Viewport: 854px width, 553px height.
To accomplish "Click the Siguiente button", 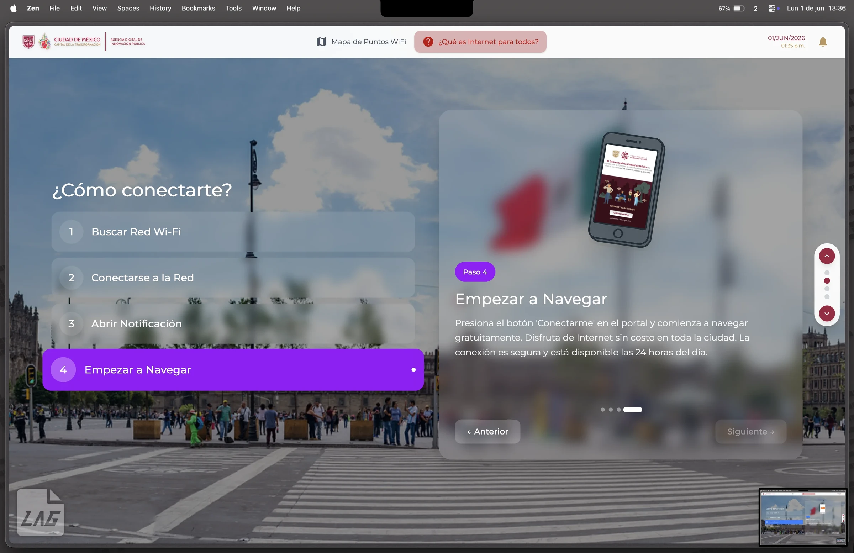I will click(x=750, y=432).
